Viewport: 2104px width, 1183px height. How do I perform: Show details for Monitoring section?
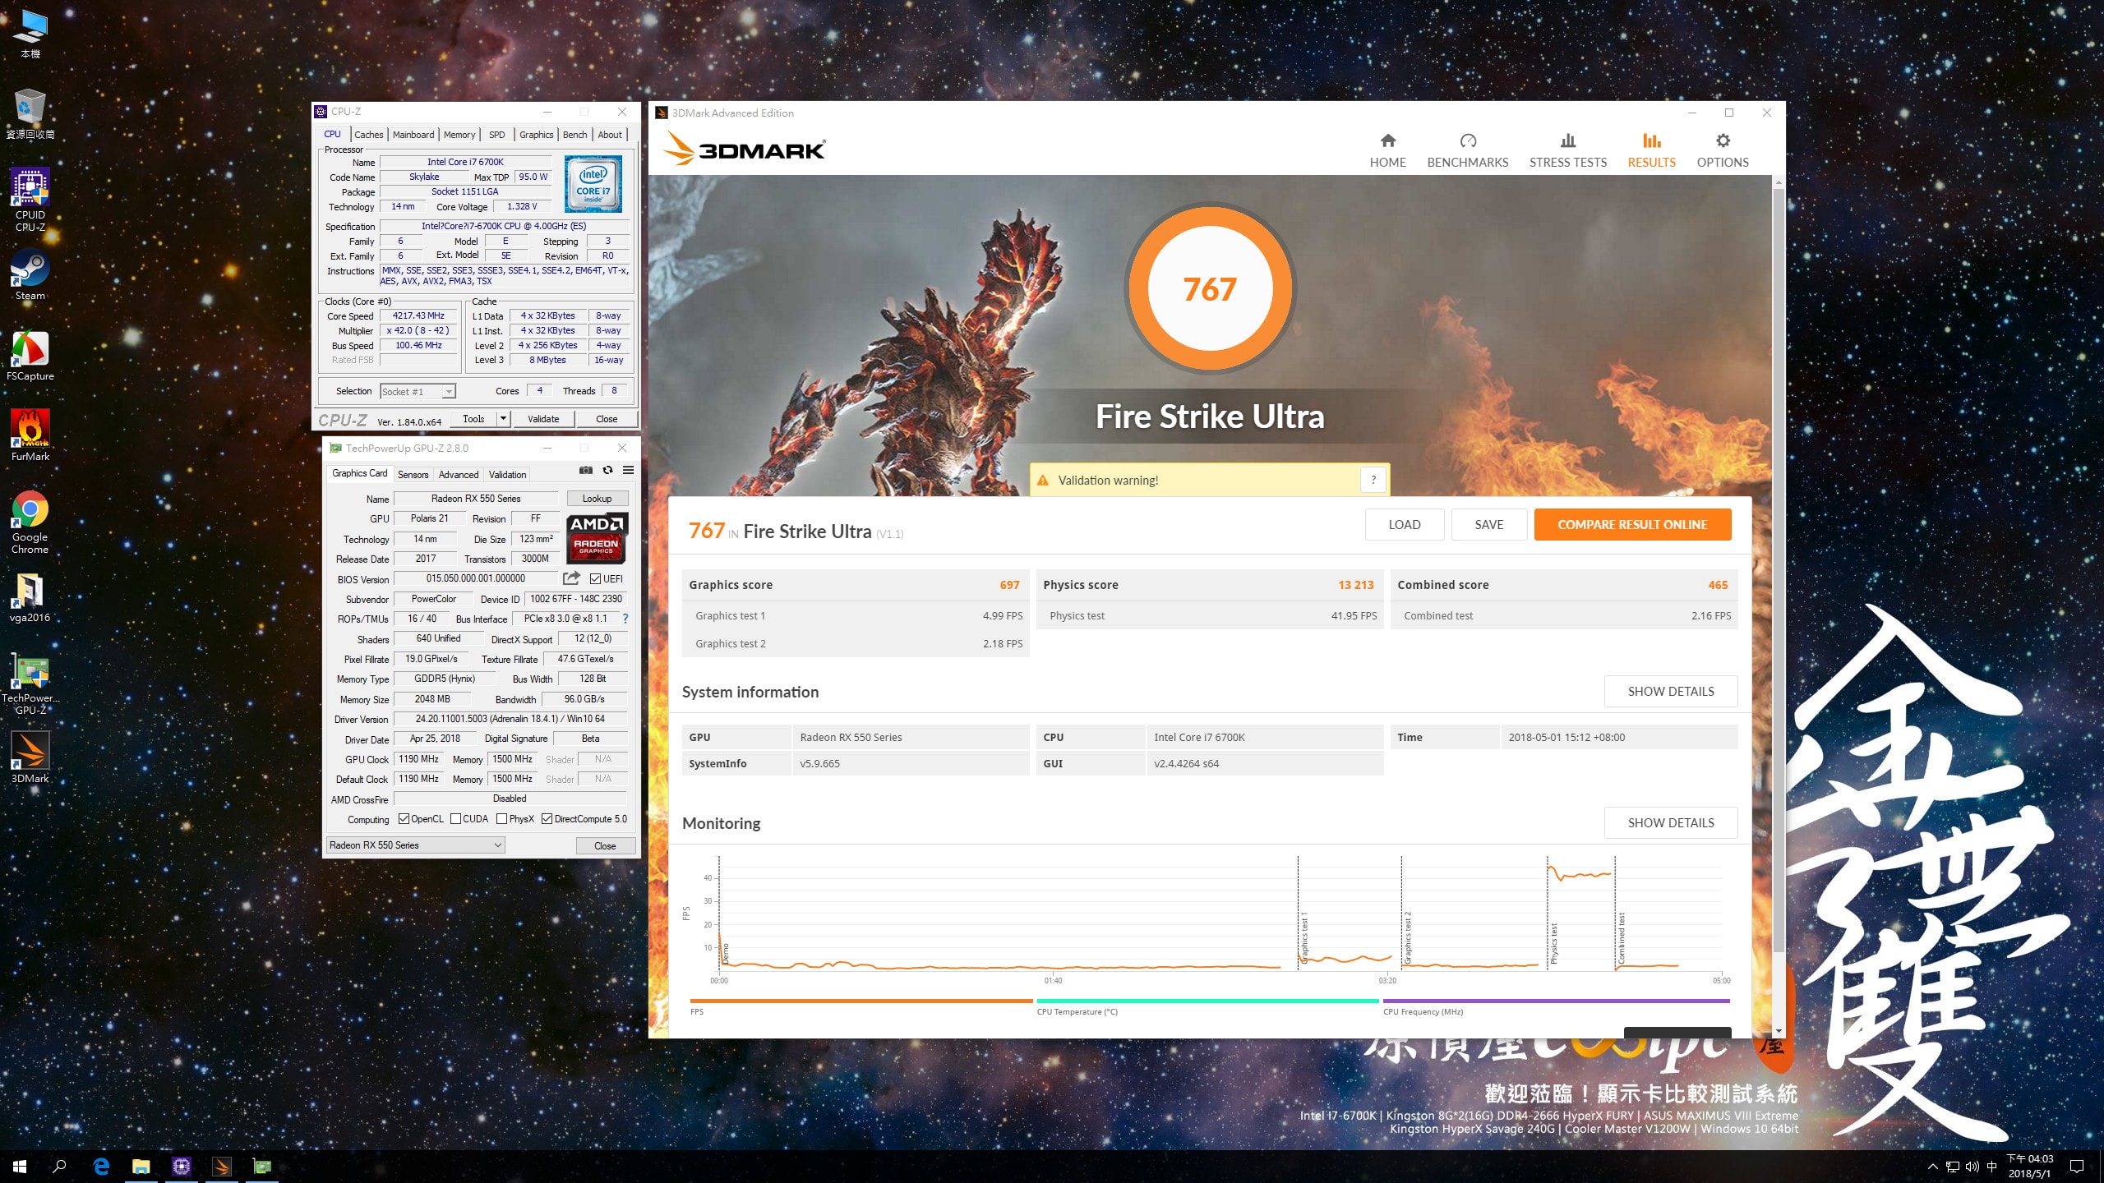[x=1671, y=823]
